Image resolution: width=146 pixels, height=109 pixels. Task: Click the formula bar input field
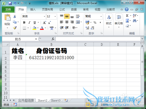(98, 39)
